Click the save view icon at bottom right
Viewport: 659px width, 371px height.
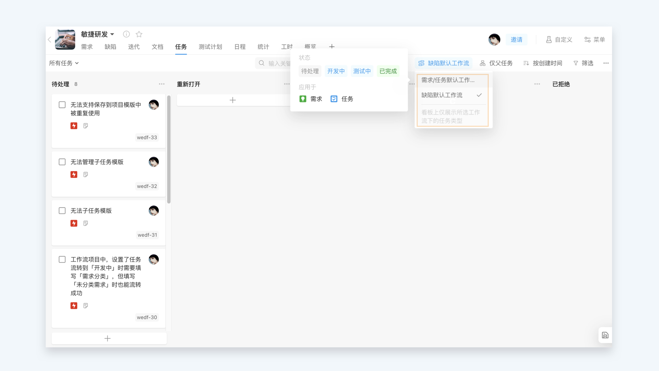pyautogui.click(x=605, y=335)
